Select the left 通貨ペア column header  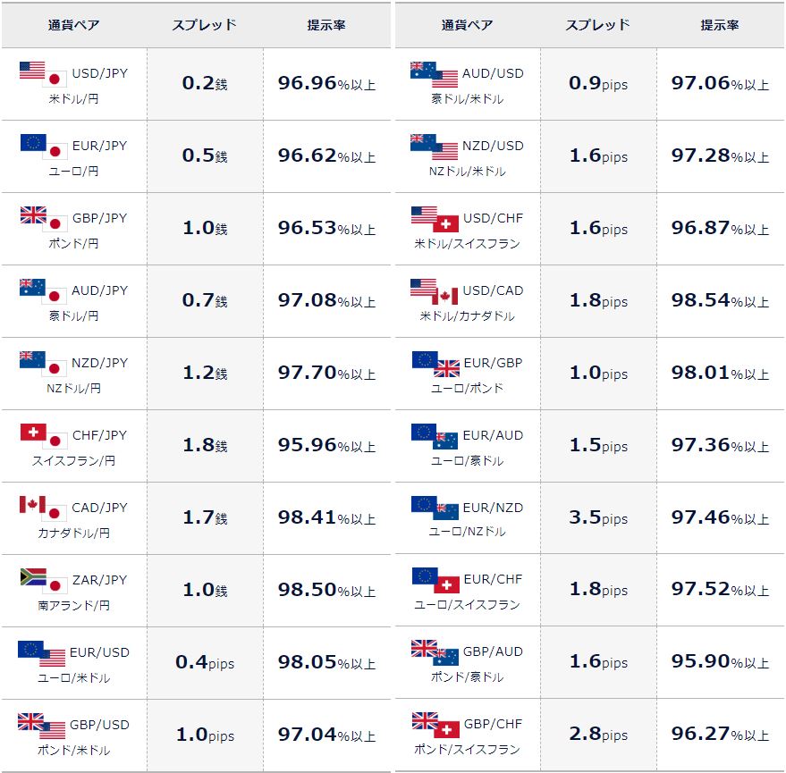point(74,25)
